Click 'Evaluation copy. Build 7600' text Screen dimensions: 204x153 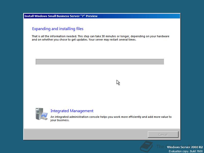186,151
